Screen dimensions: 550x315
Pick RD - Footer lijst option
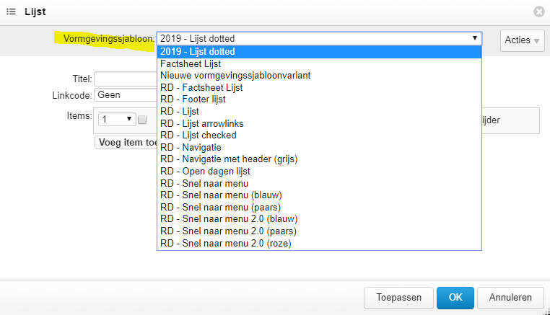click(x=320, y=99)
